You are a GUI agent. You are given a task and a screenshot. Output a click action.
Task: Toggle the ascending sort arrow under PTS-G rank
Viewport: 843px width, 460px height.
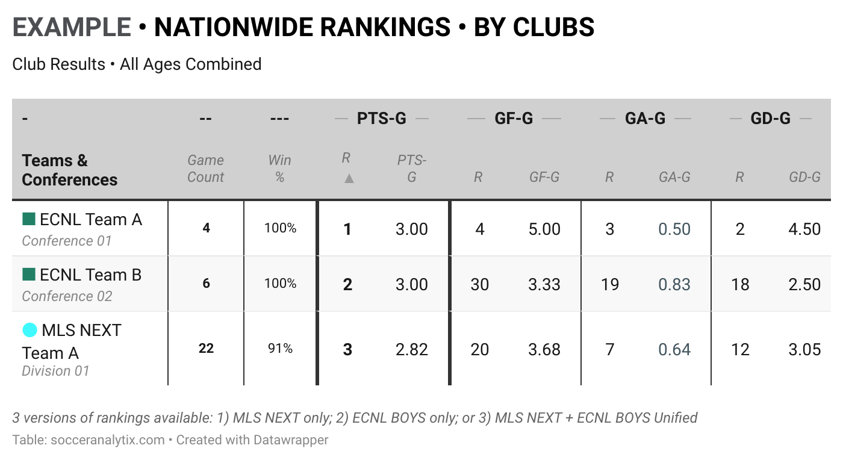tap(348, 178)
